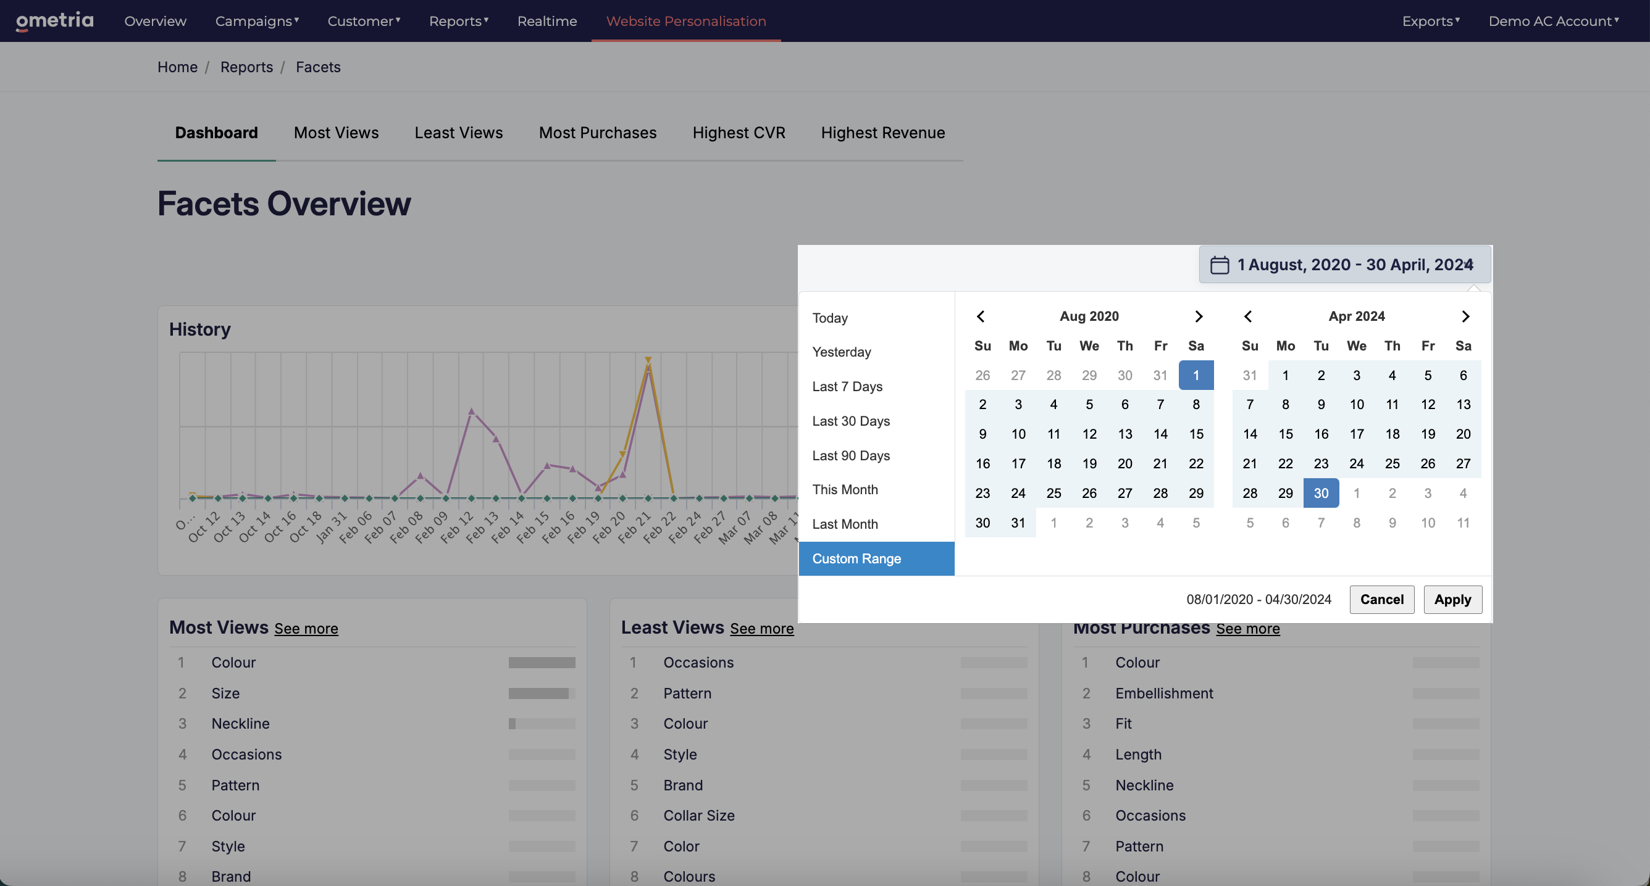Click the Ometria logo
Viewport: 1650px width, 886px height.
click(x=54, y=20)
